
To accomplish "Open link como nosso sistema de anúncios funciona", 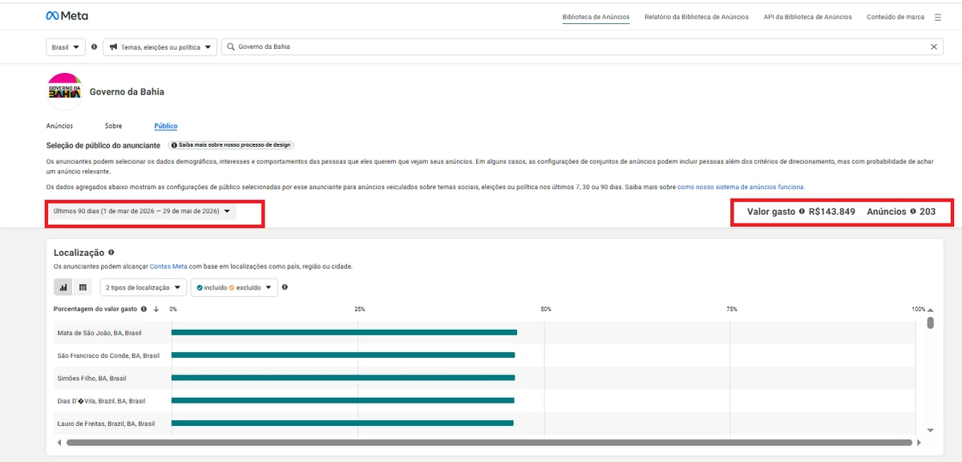I will [741, 187].
